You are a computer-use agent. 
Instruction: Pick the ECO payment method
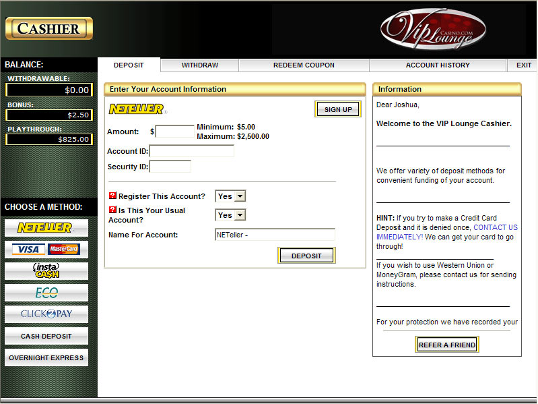(46, 293)
